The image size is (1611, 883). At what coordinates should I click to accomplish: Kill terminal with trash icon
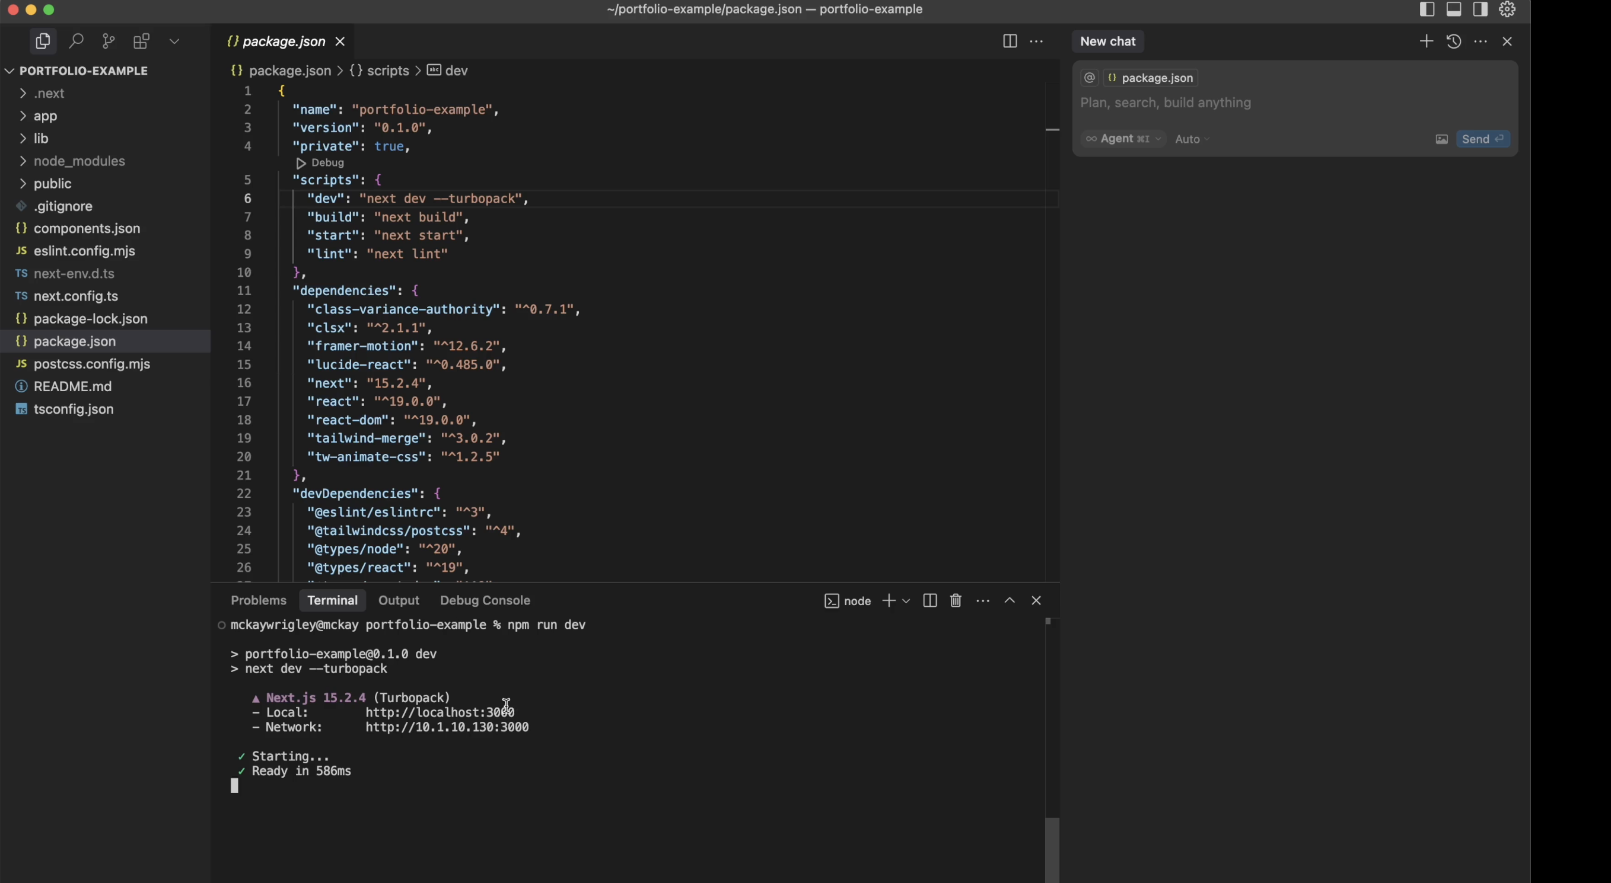click(956, 600)
